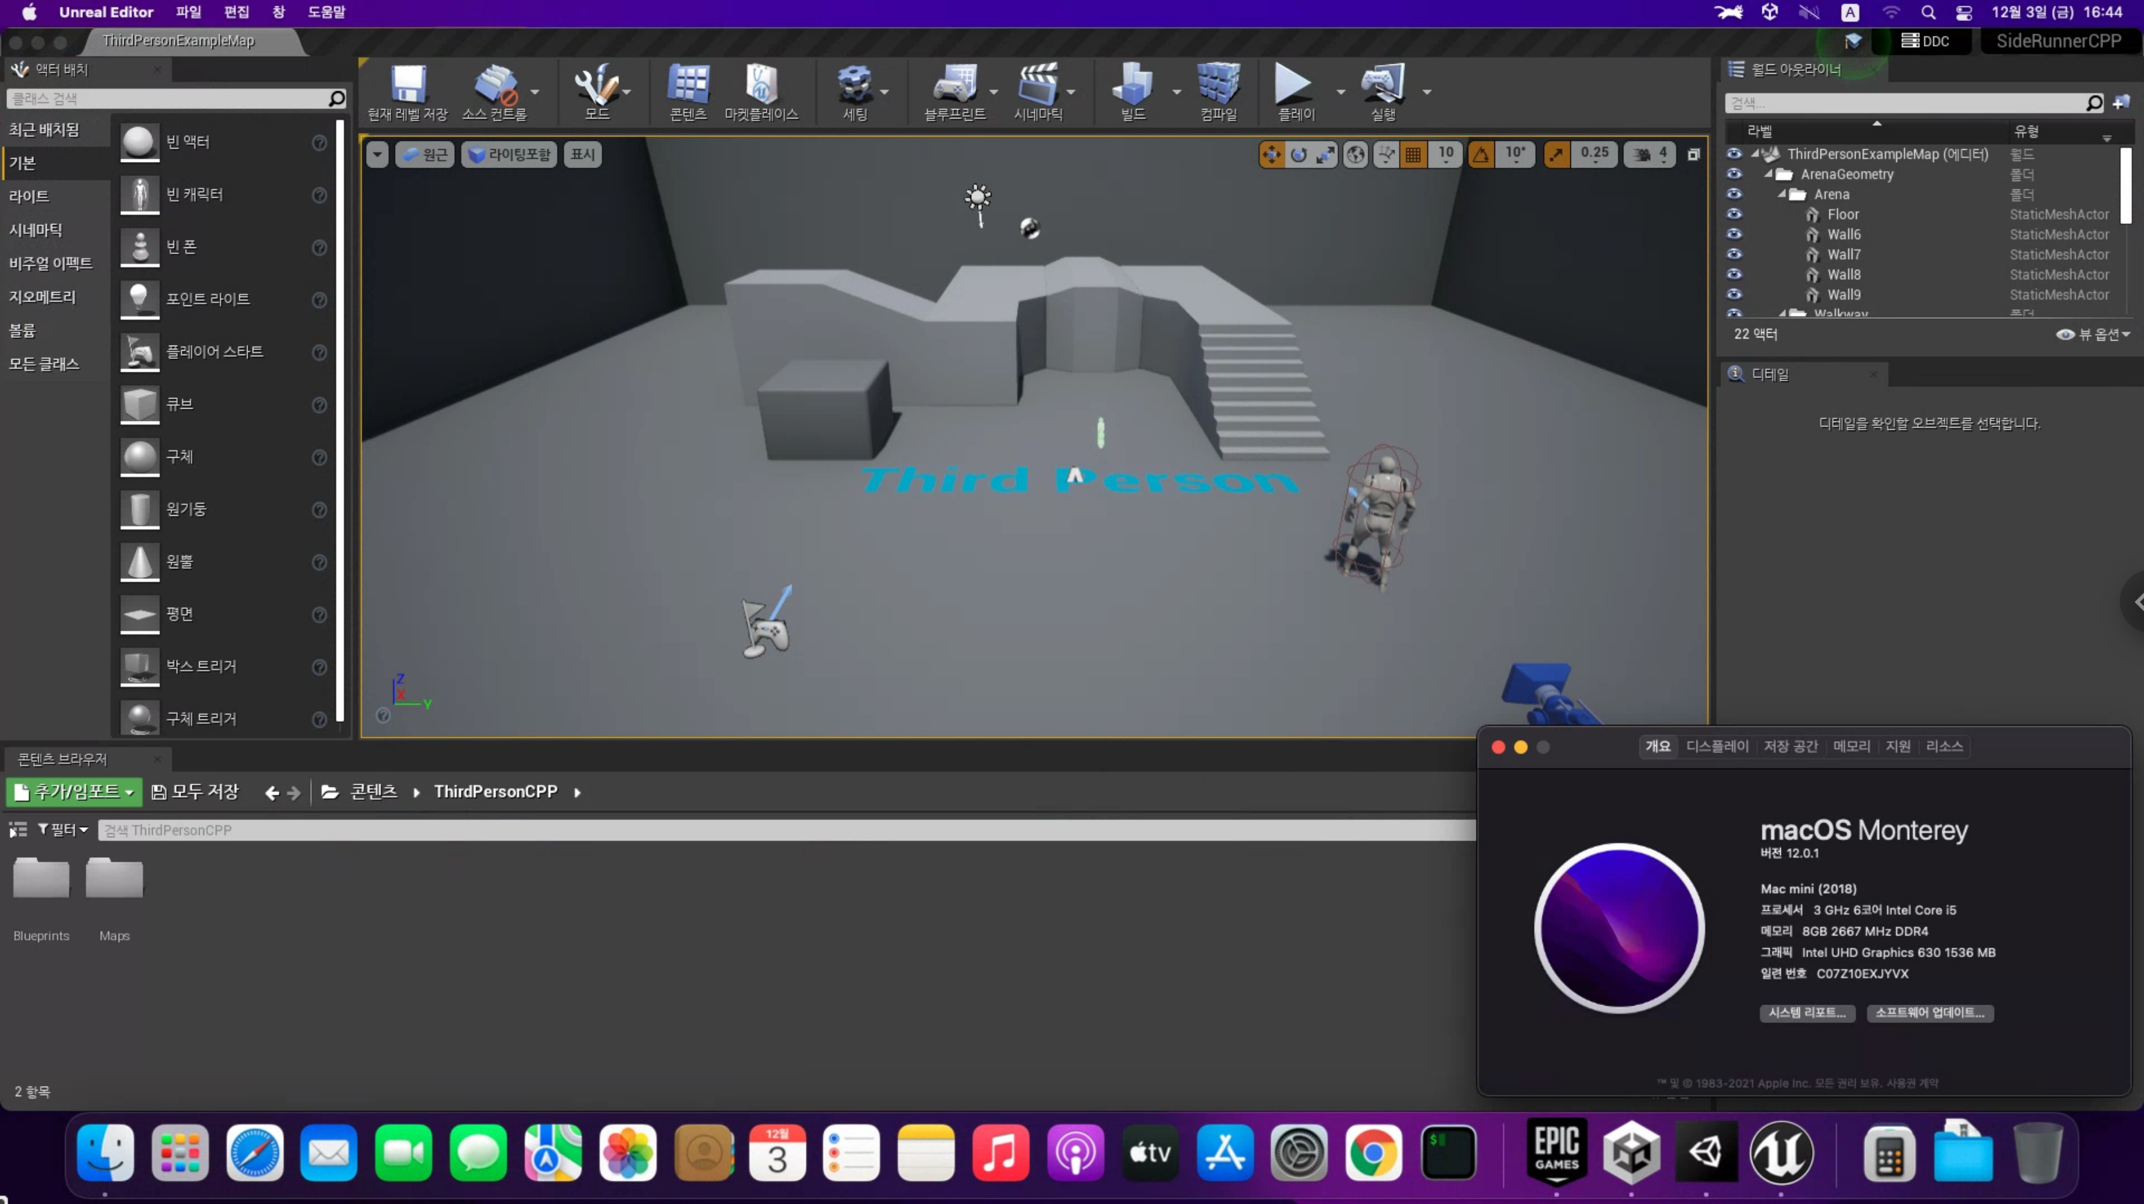The height and width of the screenshot is (1204, 2144).
Task: Toggle grid snapping in viewport toolbar
Action: (x=1413, y=154)
